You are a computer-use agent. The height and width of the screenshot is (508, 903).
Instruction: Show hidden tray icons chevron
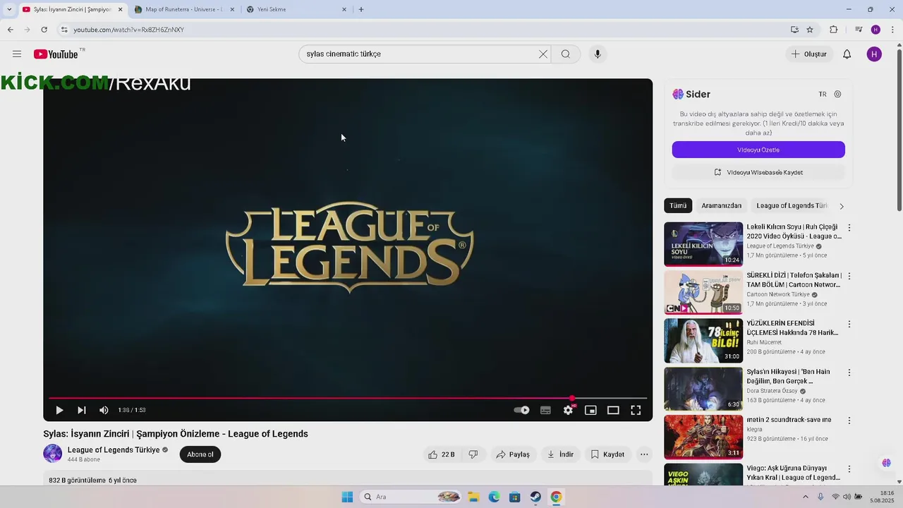coord(806,497)
